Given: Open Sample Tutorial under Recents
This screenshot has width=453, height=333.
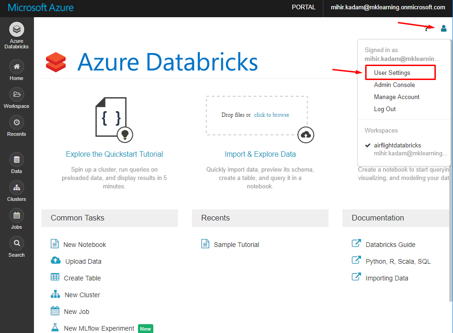Looking at the screenshot, I should (x=236, y=245).
